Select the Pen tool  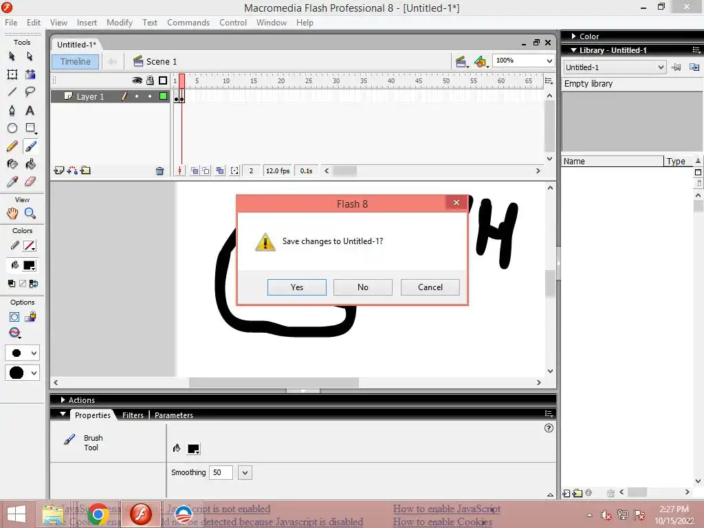(x=12, y=111)
